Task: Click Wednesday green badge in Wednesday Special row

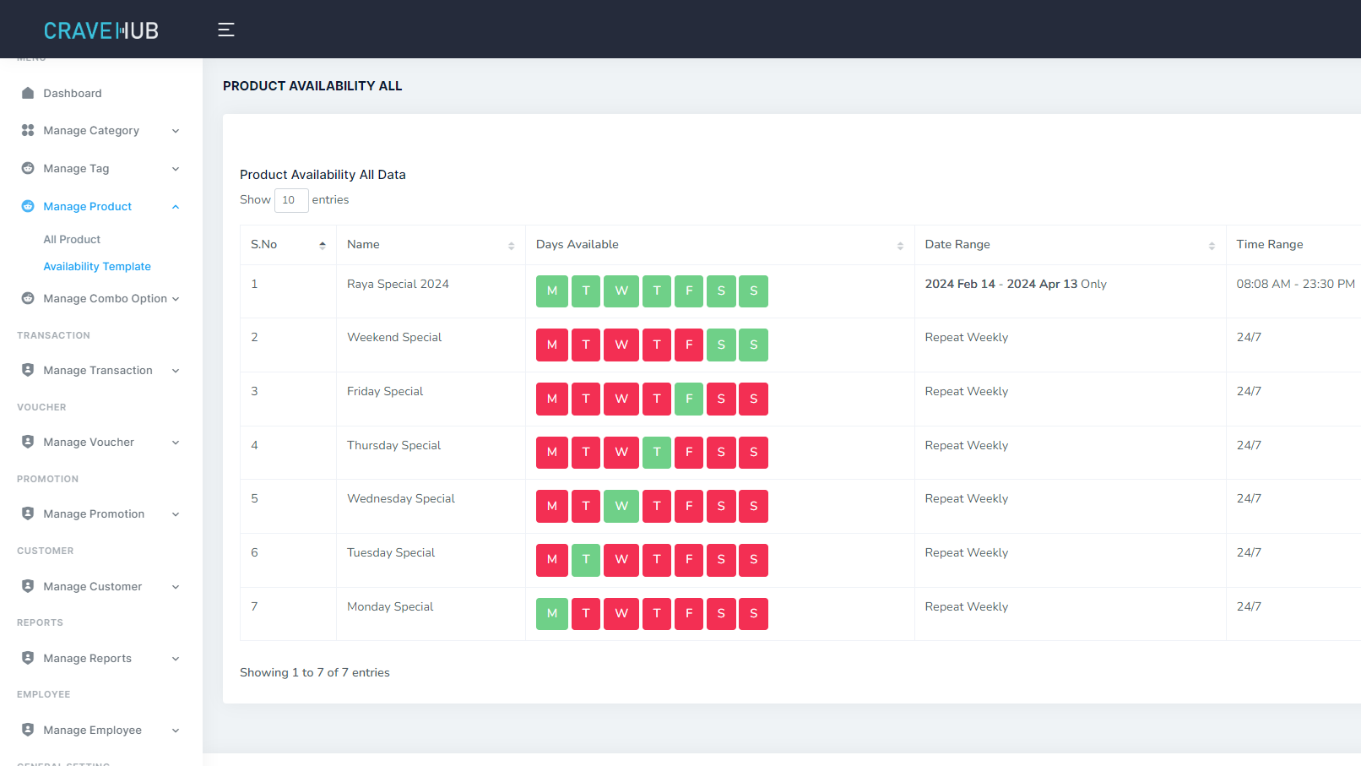Action: [x=621, y=506]
